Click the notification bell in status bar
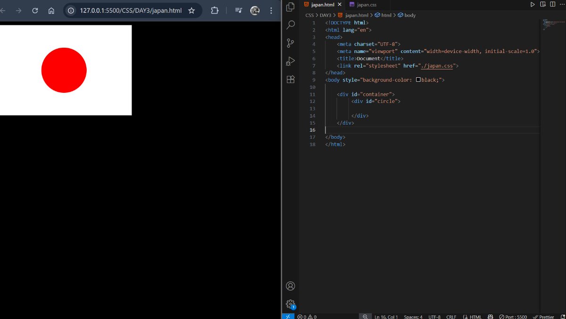 pyautogui.click(x=563, y=317)
